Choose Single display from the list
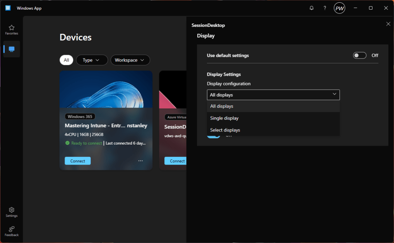 pos(224,118)
